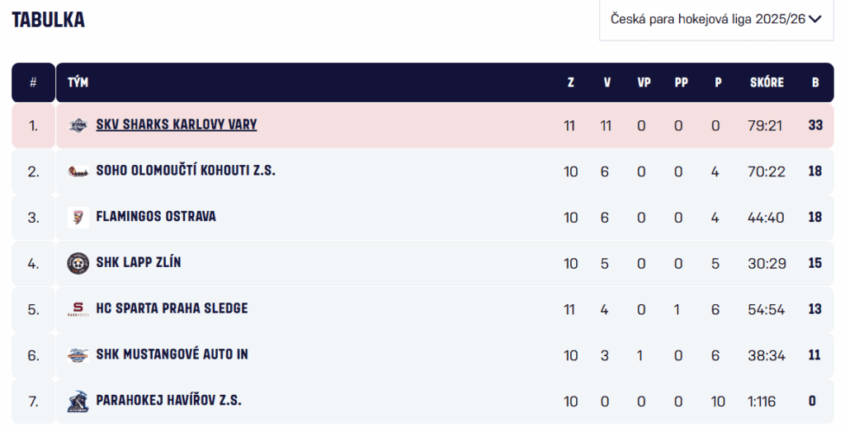The width and height of the screenshot is (845, 432).
Task: Click the SHK Mustangové Auto IN logo
Action: (78, 355)
